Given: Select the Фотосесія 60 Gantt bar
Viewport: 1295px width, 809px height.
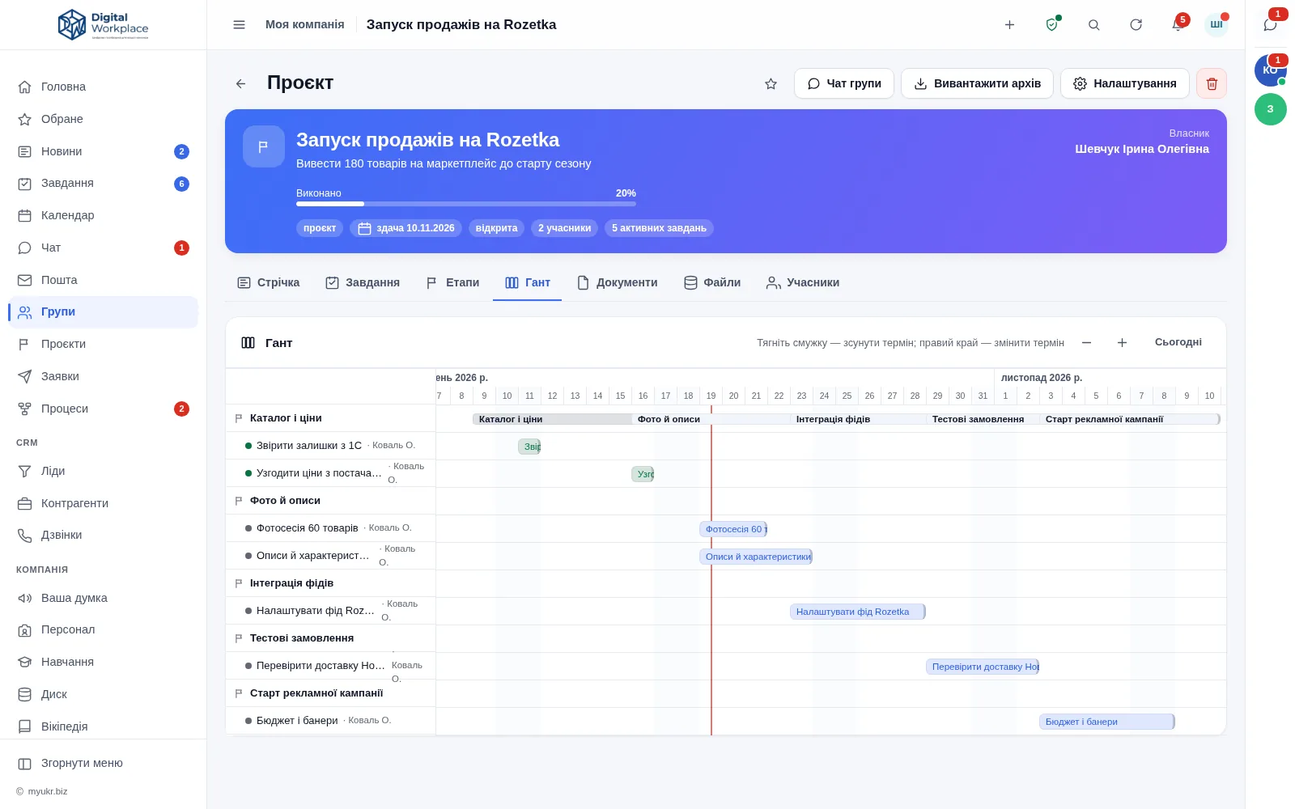Looking at the screenshot, I should (x=733, y=529).
